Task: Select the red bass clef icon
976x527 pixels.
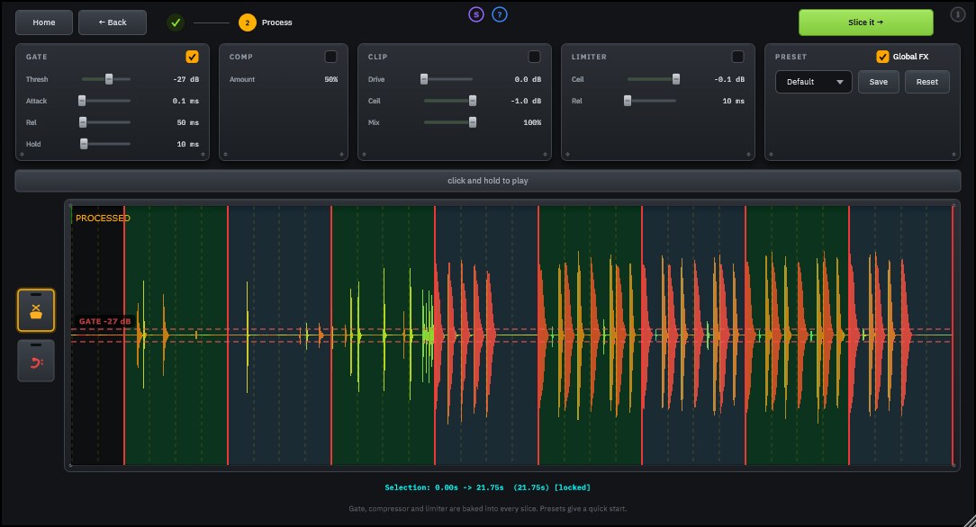Action: click(x=36, y=361)
